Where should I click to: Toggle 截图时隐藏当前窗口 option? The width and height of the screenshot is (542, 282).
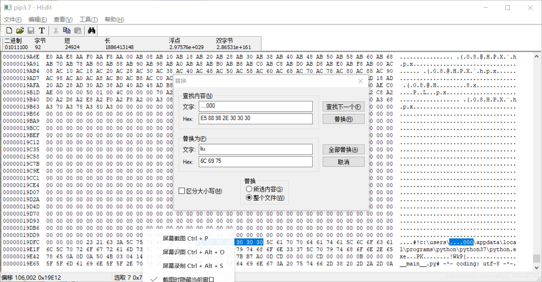tap(189, 279)
